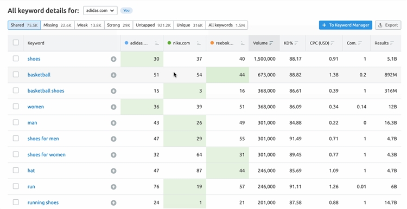The width and height of the screenshot is (407, 209).
Task: Check the 'run' row checkbox
Action: (x=16, y=186)
